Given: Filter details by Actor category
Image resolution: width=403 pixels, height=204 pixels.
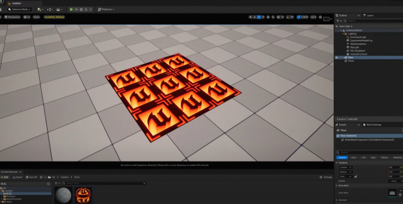Looking at the screenshot, I should point(353,158).
